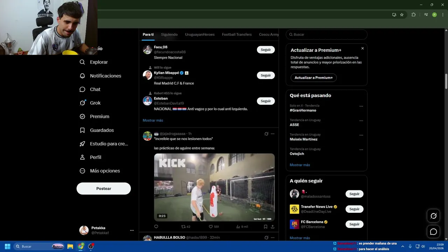
Task: Follow Facu_08 with Seguir button
Action: click(266, 50)
